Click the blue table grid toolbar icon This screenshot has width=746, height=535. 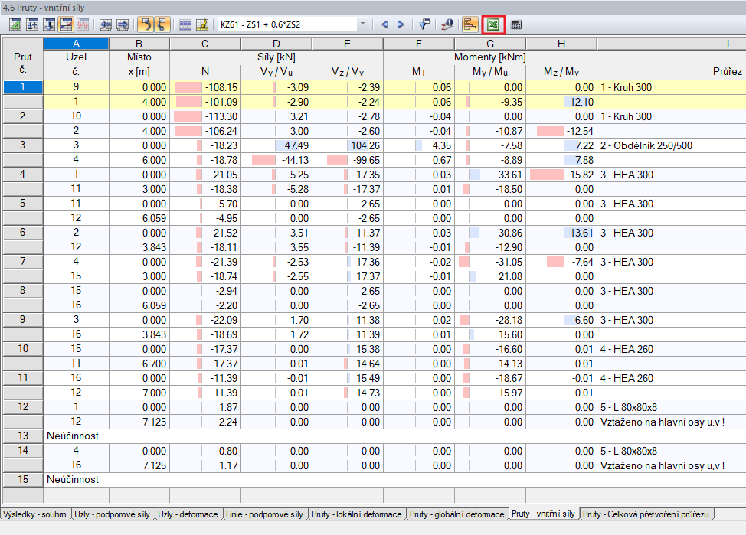tap(185, 24)
